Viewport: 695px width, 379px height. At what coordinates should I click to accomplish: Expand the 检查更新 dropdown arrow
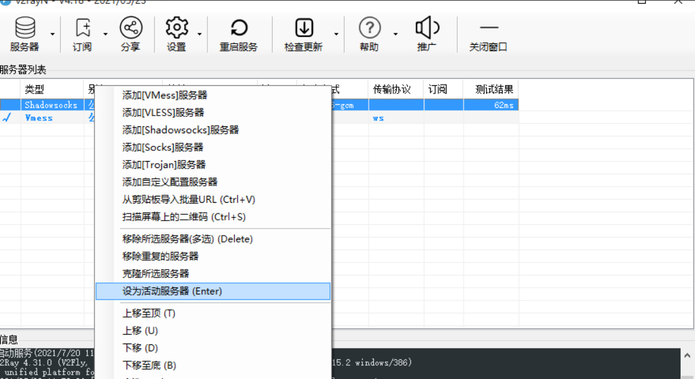point(336,34)
